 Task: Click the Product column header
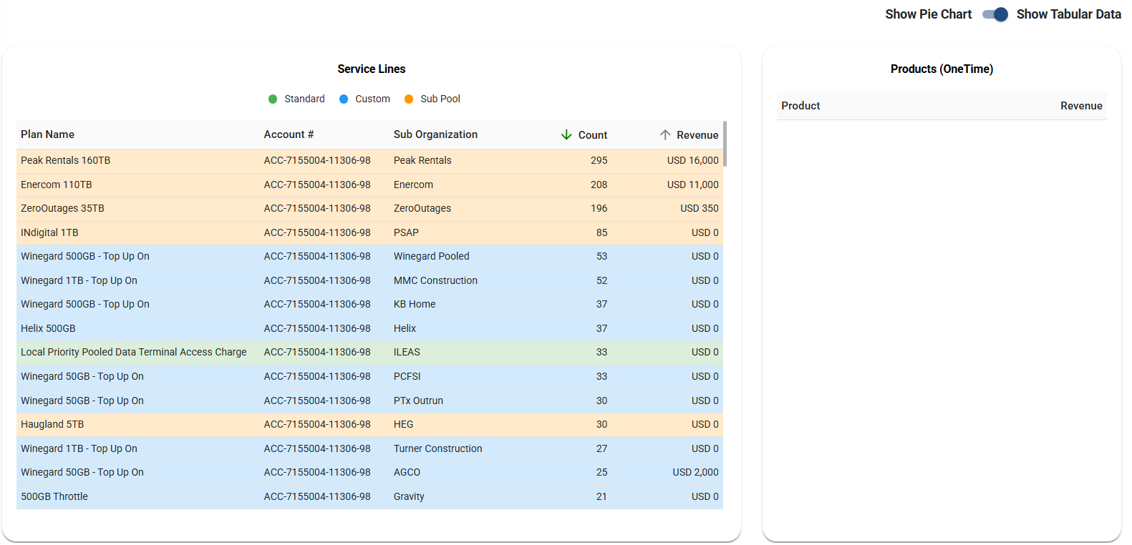pyautogui.click(x=800, y=106)
